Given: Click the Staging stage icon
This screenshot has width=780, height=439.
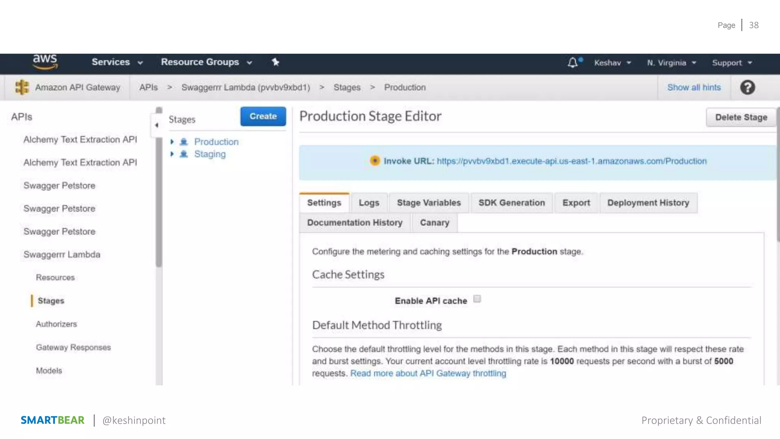Looking at the screenshot, I should pyautogui.click(x=184, y=154).
